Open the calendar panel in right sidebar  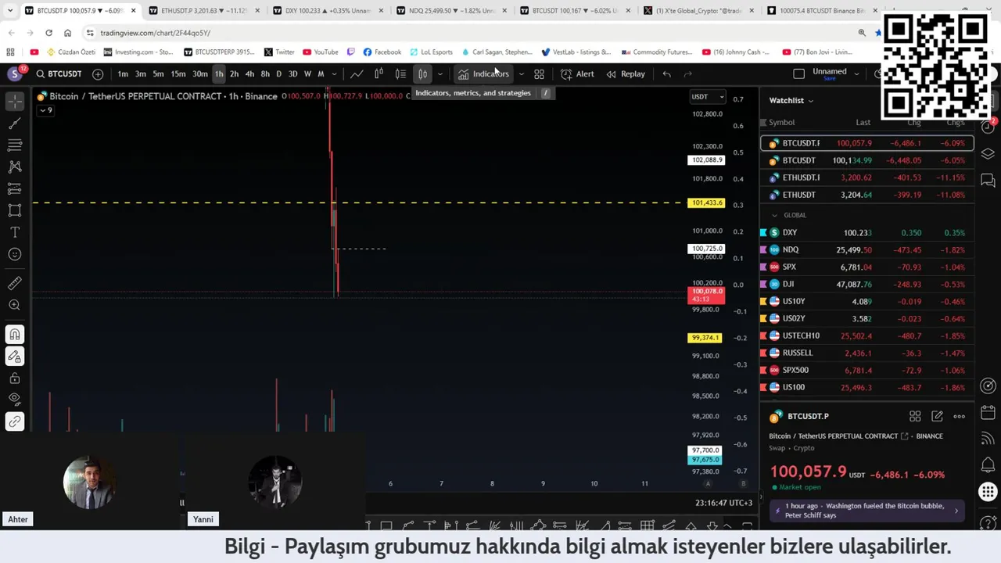click(x=988, y=412)
